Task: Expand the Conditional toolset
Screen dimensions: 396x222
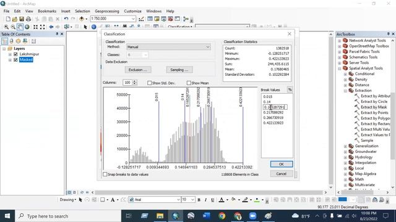Action: [x=345, y=74]
